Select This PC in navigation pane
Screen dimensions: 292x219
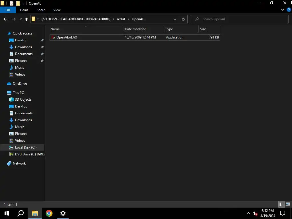pos(18,93)
